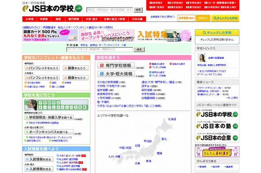Open the →もっと見る news link
Screen dimensions: 261x173
(232, 98)
